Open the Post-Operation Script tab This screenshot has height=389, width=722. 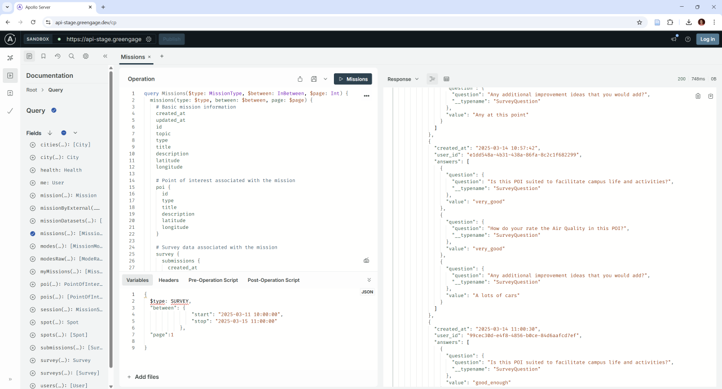click(274, 280)
